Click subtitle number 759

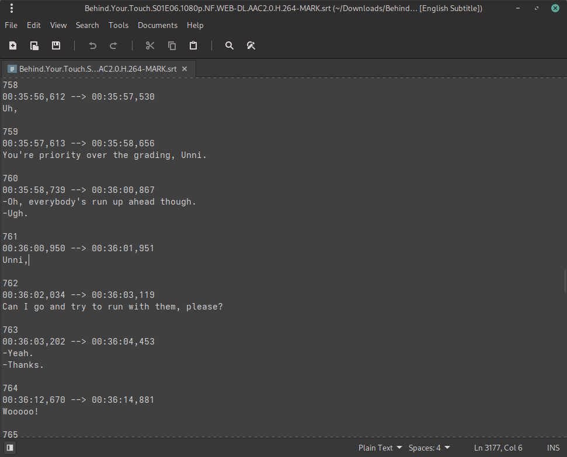pos(10,131)
